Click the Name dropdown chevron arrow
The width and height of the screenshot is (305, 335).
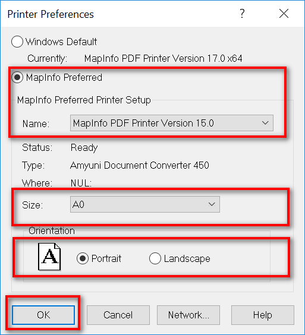pyautogui.click(x=265, y=123)
